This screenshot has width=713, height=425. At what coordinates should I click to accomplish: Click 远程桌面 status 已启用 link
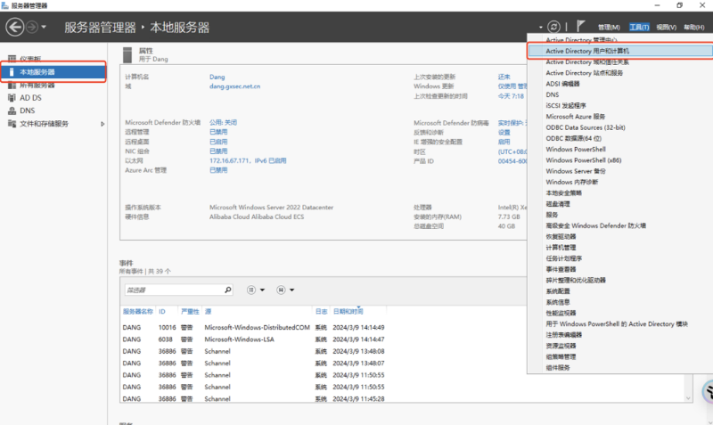coord(218,142)
